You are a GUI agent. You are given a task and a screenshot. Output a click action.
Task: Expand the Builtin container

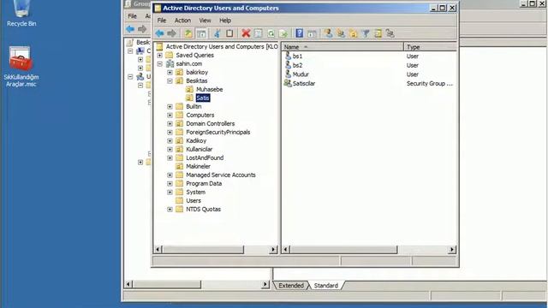170,106
